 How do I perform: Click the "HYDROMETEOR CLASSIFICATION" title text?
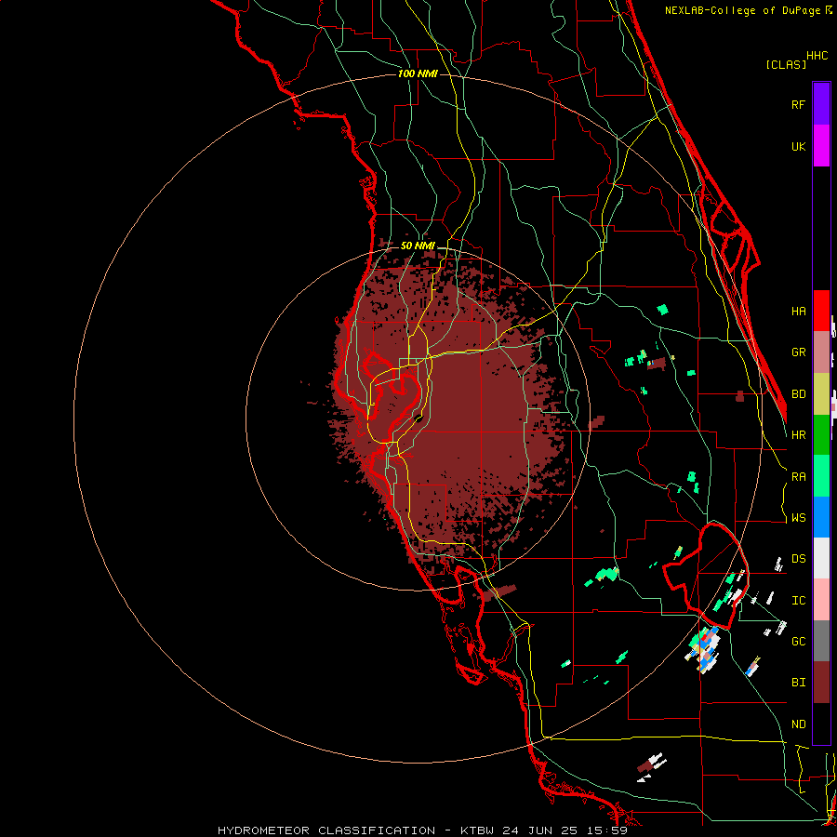point(326,830)
